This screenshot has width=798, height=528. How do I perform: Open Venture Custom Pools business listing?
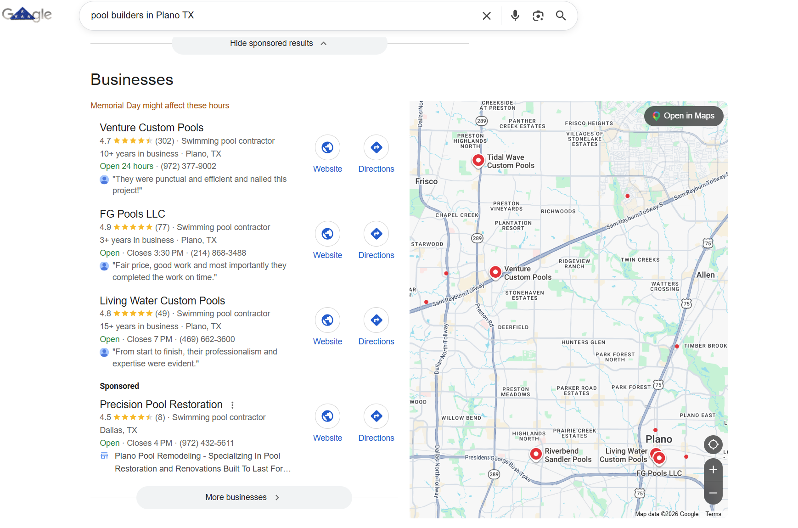[x=152, y=128]
